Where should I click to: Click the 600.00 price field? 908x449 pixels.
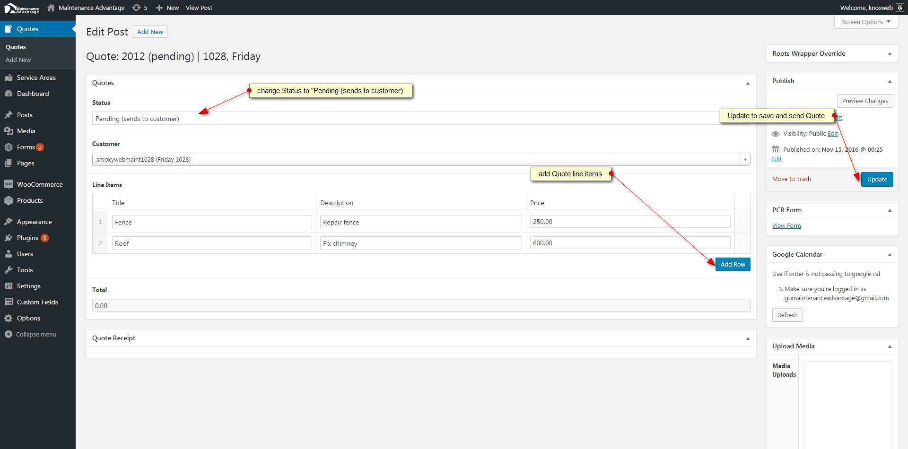[x=630, y=243]
